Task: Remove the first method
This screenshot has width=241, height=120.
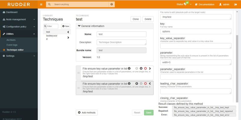Action: [146, 68]
